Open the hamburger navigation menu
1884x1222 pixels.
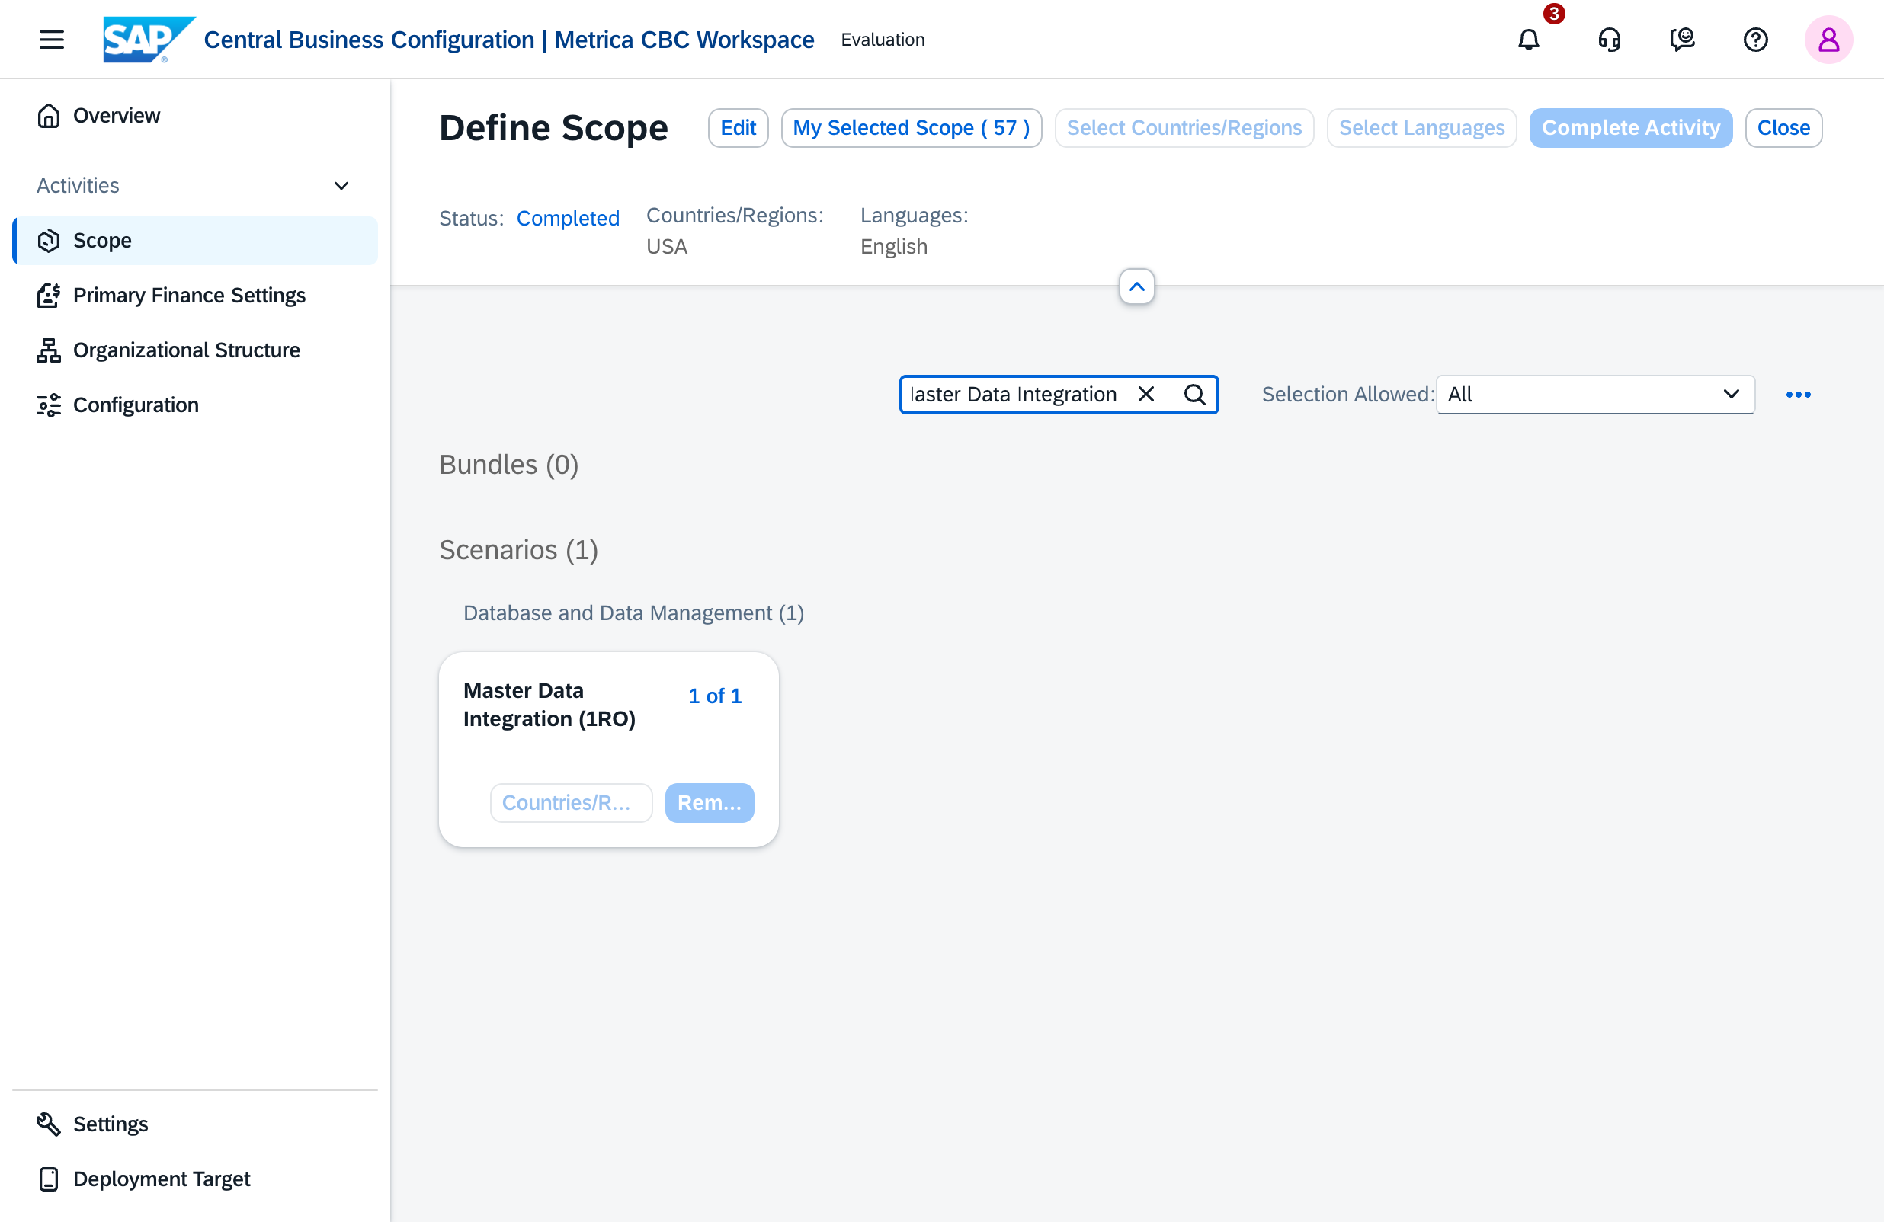(52, 40)
